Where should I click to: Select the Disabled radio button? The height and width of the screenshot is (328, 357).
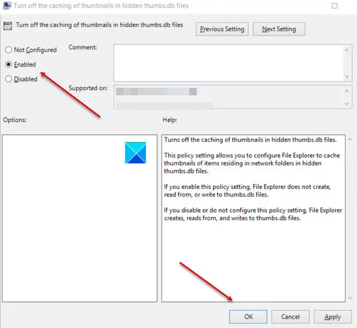click(x=9, y=79)
